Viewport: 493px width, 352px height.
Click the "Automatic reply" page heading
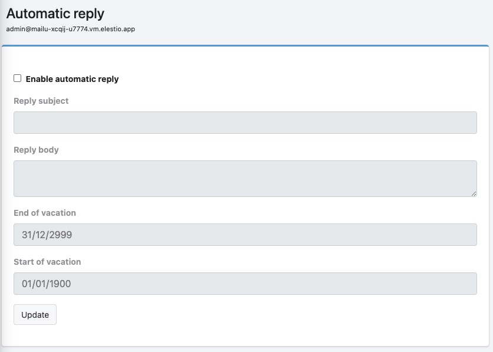coord(55,14)
